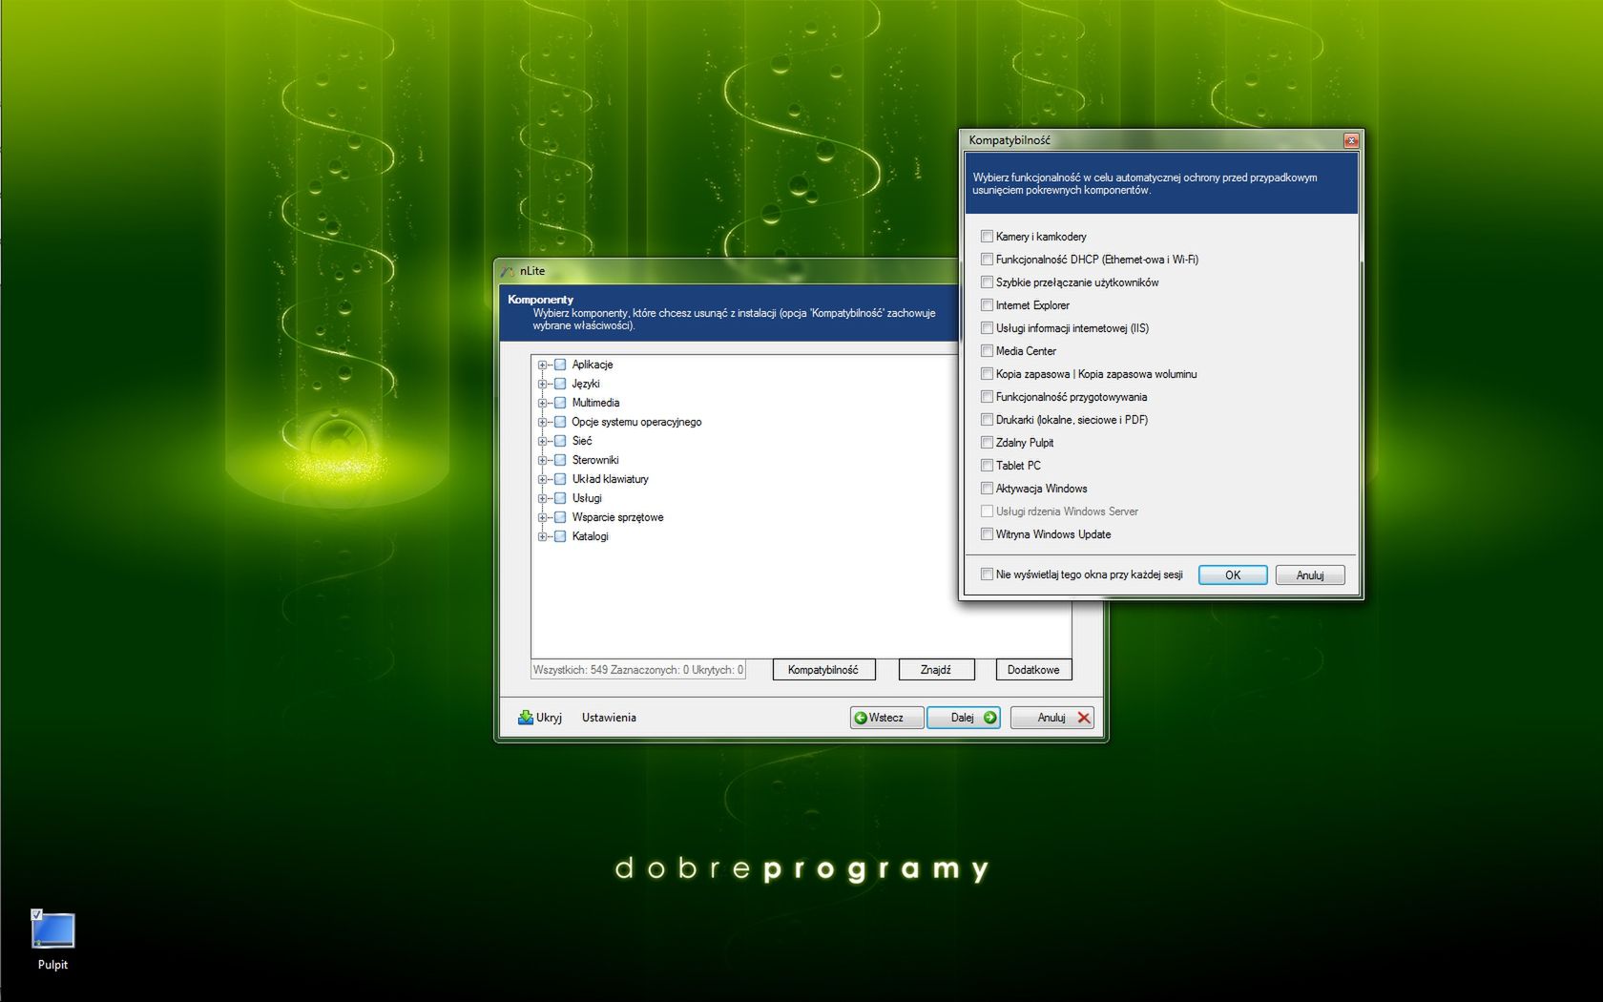Check the Aplikacje component checkbox

click(x=560, y=365)
